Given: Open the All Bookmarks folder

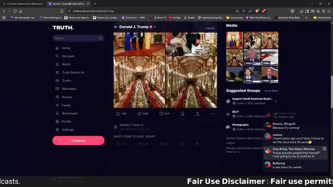Looking at the screenshot, I should click(x=322, y=18).
